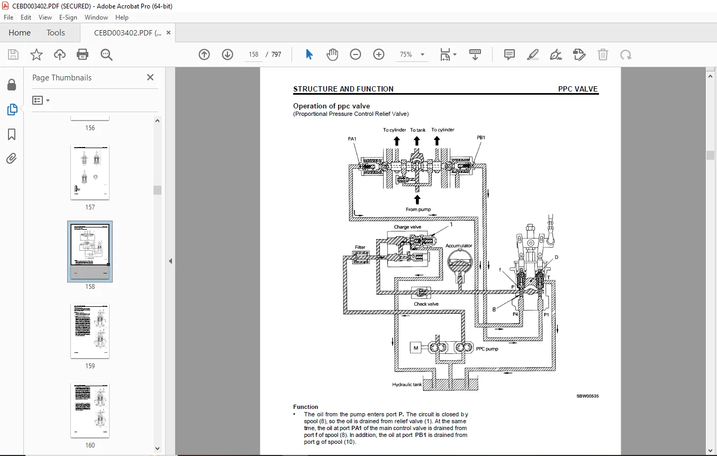Screen dimensions: 717x456
Task: Open the View menu
Action: 46,17
